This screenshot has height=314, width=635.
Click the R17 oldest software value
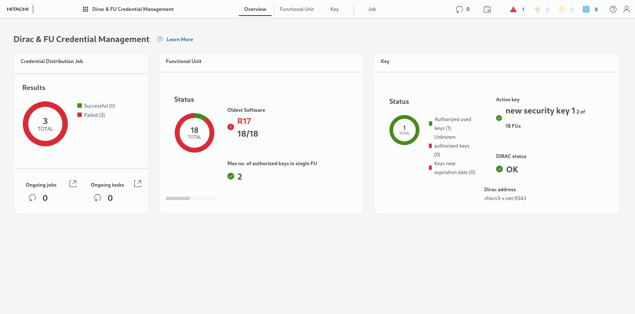click(244, 121)
